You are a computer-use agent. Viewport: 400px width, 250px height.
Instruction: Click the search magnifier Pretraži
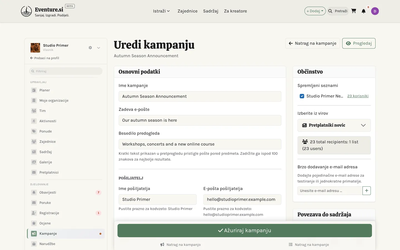(338, 11)
